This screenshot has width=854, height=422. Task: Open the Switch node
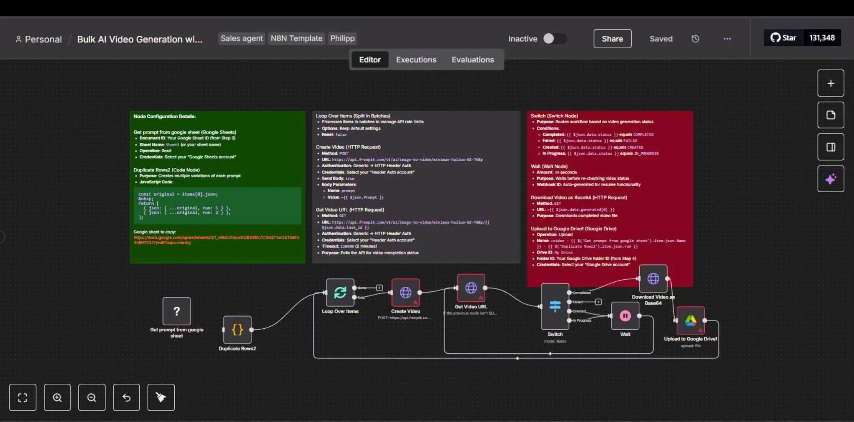point(555,307)
